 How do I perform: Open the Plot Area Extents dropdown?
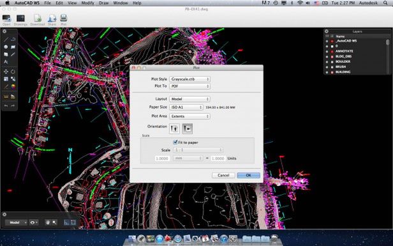189,116
